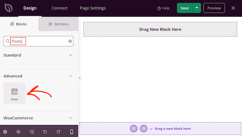The width and height of the screenshot is (242, 137).
Task: Add a new section row
Action: tap(144, 129)
